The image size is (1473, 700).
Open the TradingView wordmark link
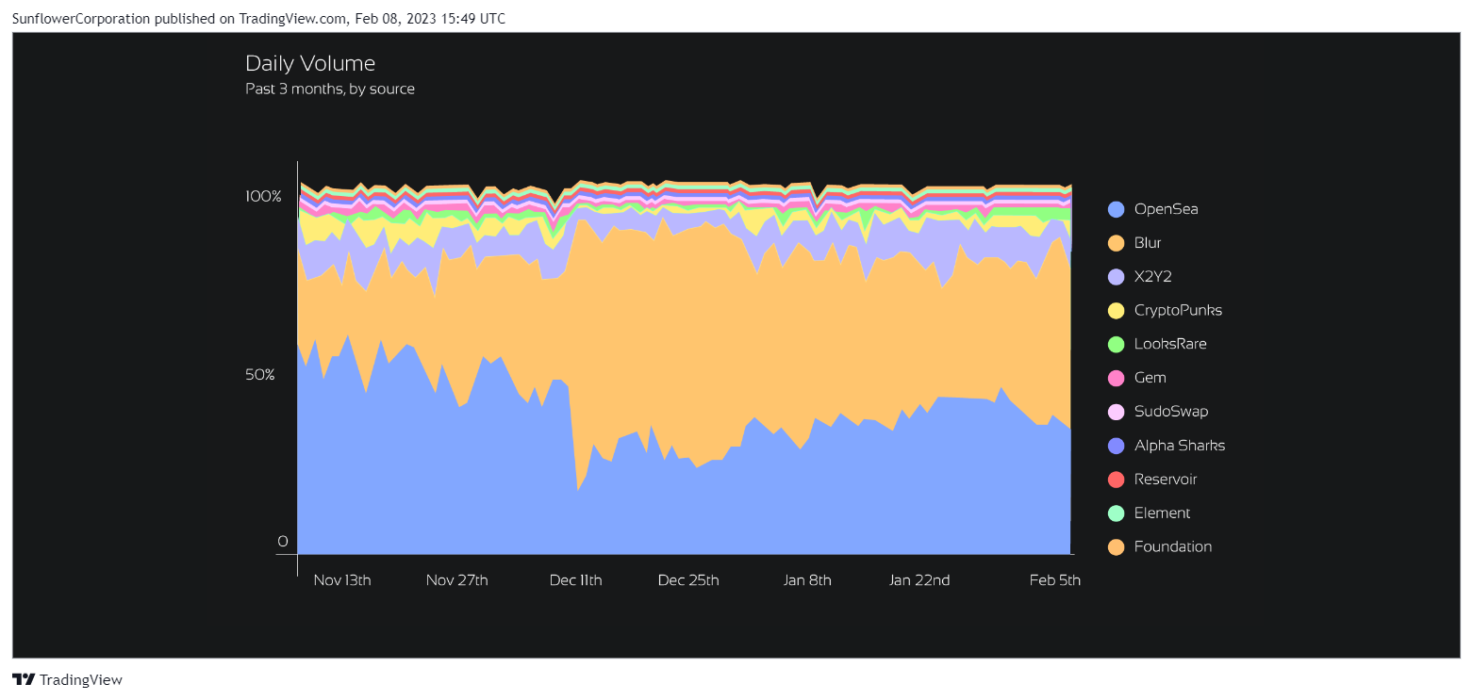(81, 679)
